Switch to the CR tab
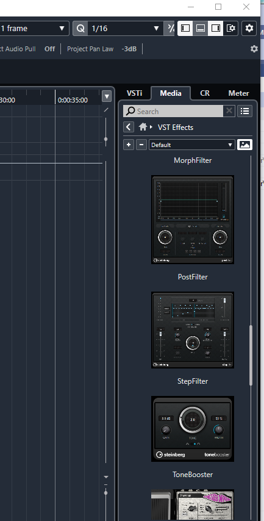The width and height of the screenshot is (264, 521). [x=205, y=93]
